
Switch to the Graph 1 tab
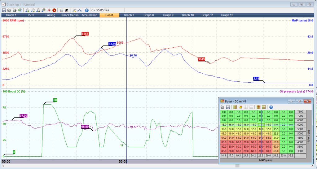[x=11, y=15]
